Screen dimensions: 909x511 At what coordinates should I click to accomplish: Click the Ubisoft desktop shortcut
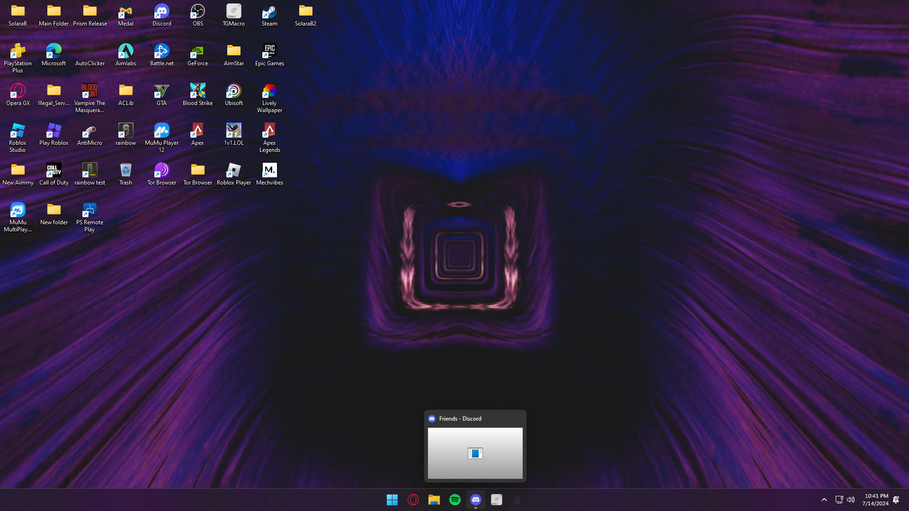233,94
